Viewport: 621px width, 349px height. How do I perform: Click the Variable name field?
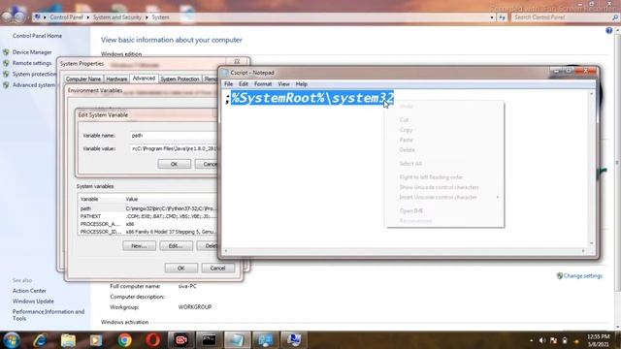pyautogui.click(x=174, y=136)
